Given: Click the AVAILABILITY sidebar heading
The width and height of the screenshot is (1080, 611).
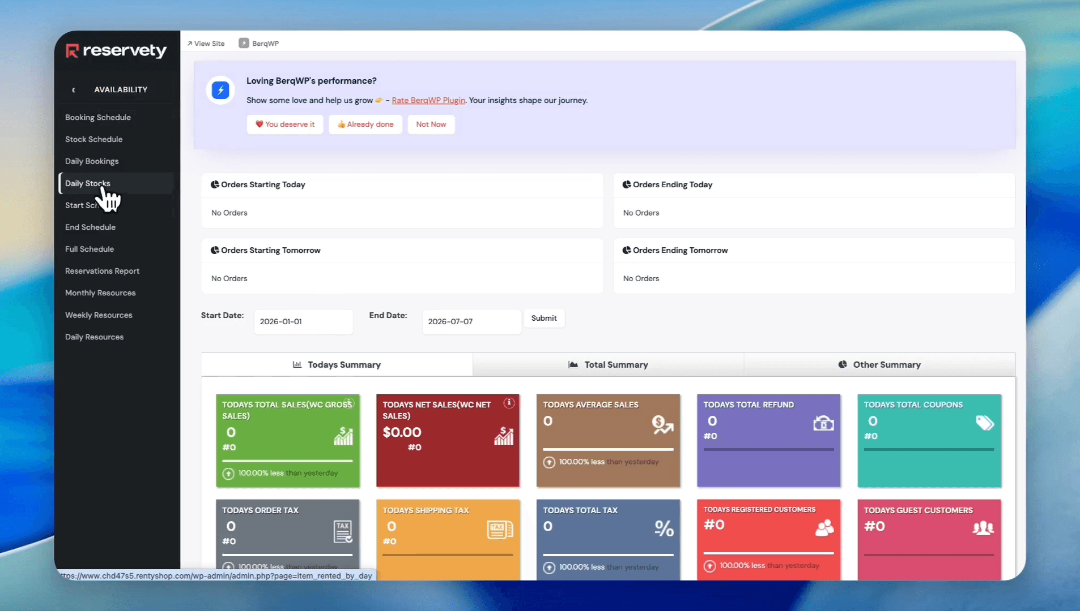Looking at the screenshot, I should point(121,90).
